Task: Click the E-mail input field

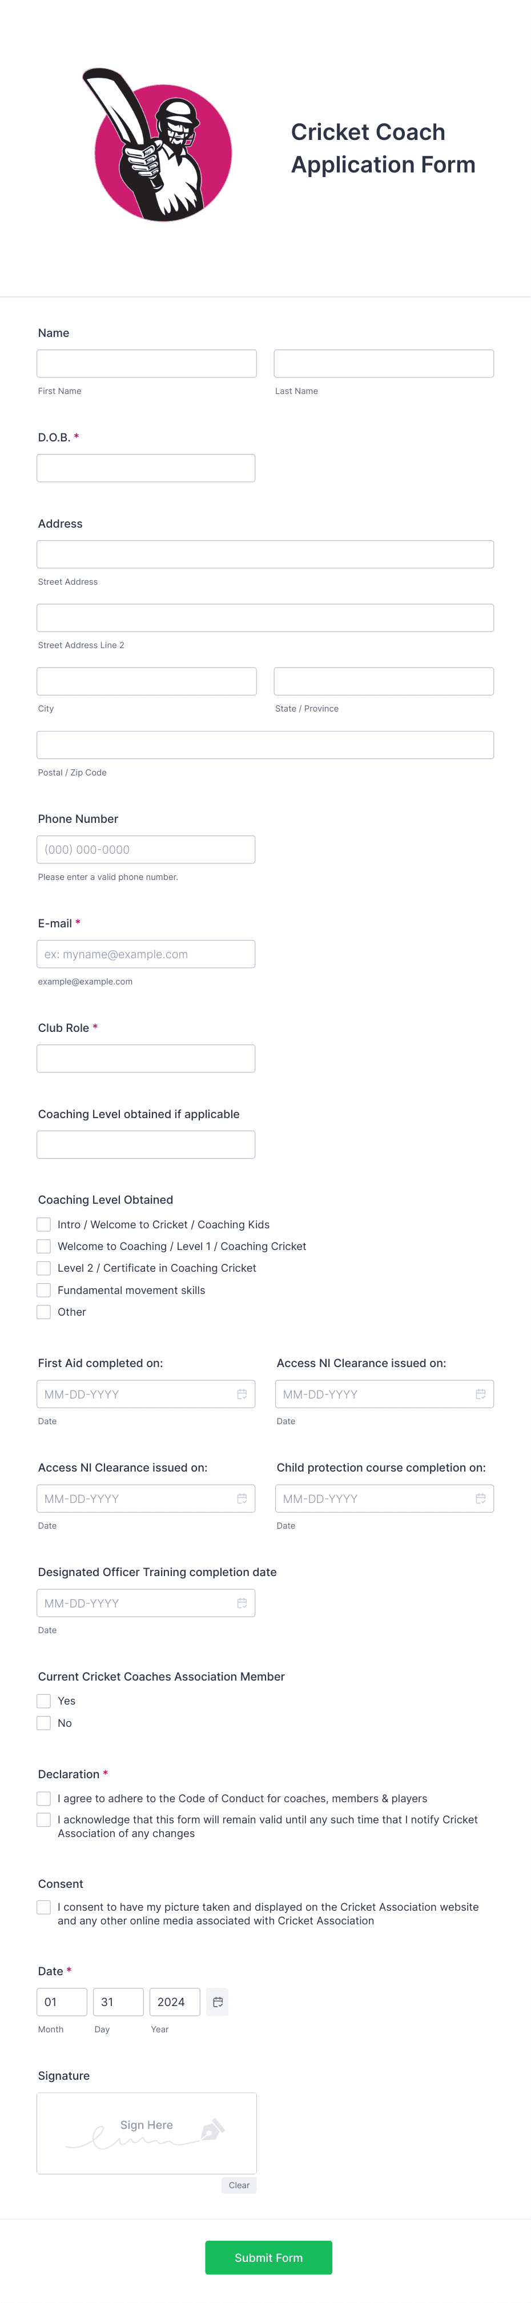Action: [146, 954]
